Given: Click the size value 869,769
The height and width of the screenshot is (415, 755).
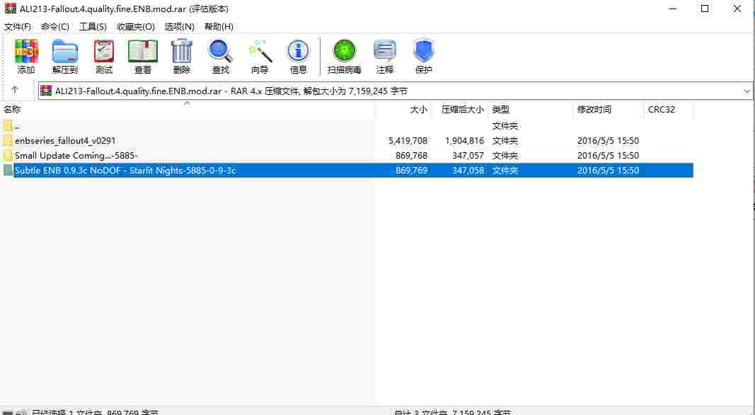Looking at the screenshot, I should point(411,170).
